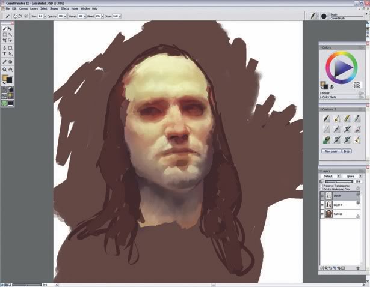The image size is (370, 287).
Task: Select the sketch layer thumbnail
Action: [x=328, y=196]
